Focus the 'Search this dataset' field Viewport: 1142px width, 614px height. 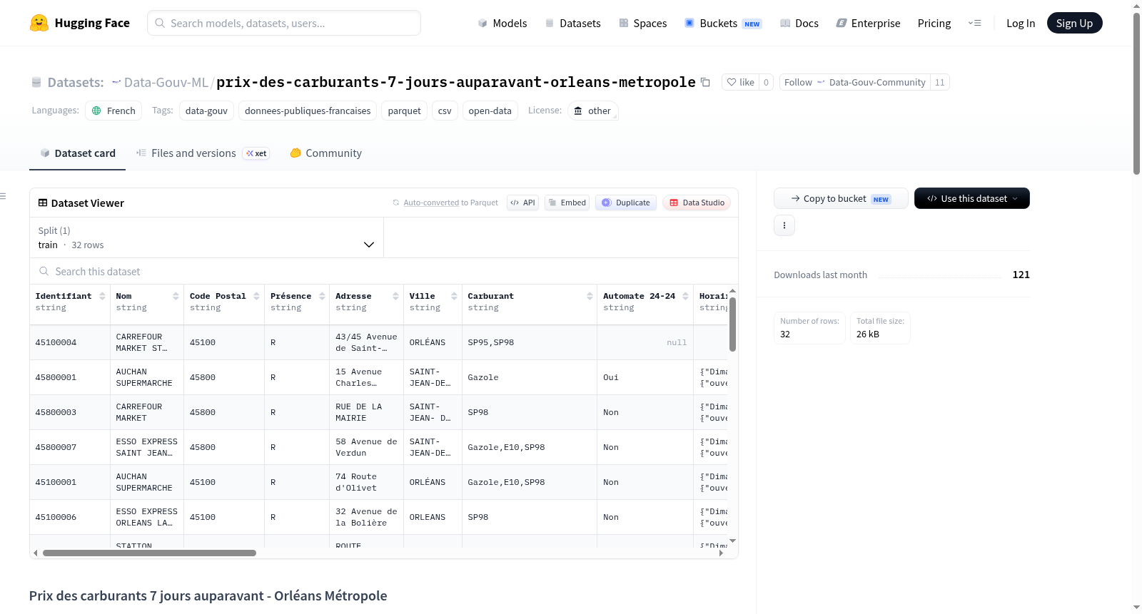click(384, 271)
